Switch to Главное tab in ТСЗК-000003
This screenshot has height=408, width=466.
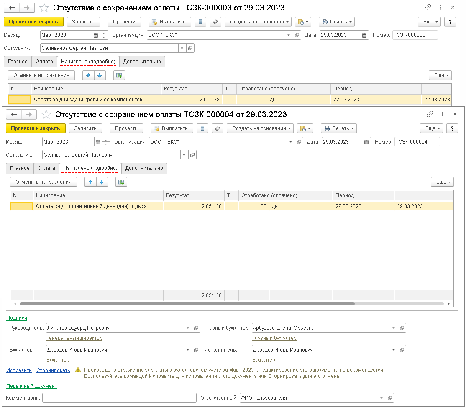point(18,61)
